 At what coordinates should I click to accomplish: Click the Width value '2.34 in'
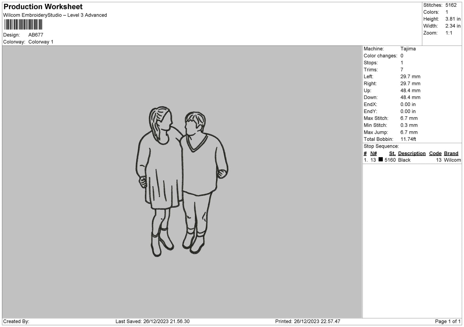point(453,26)
